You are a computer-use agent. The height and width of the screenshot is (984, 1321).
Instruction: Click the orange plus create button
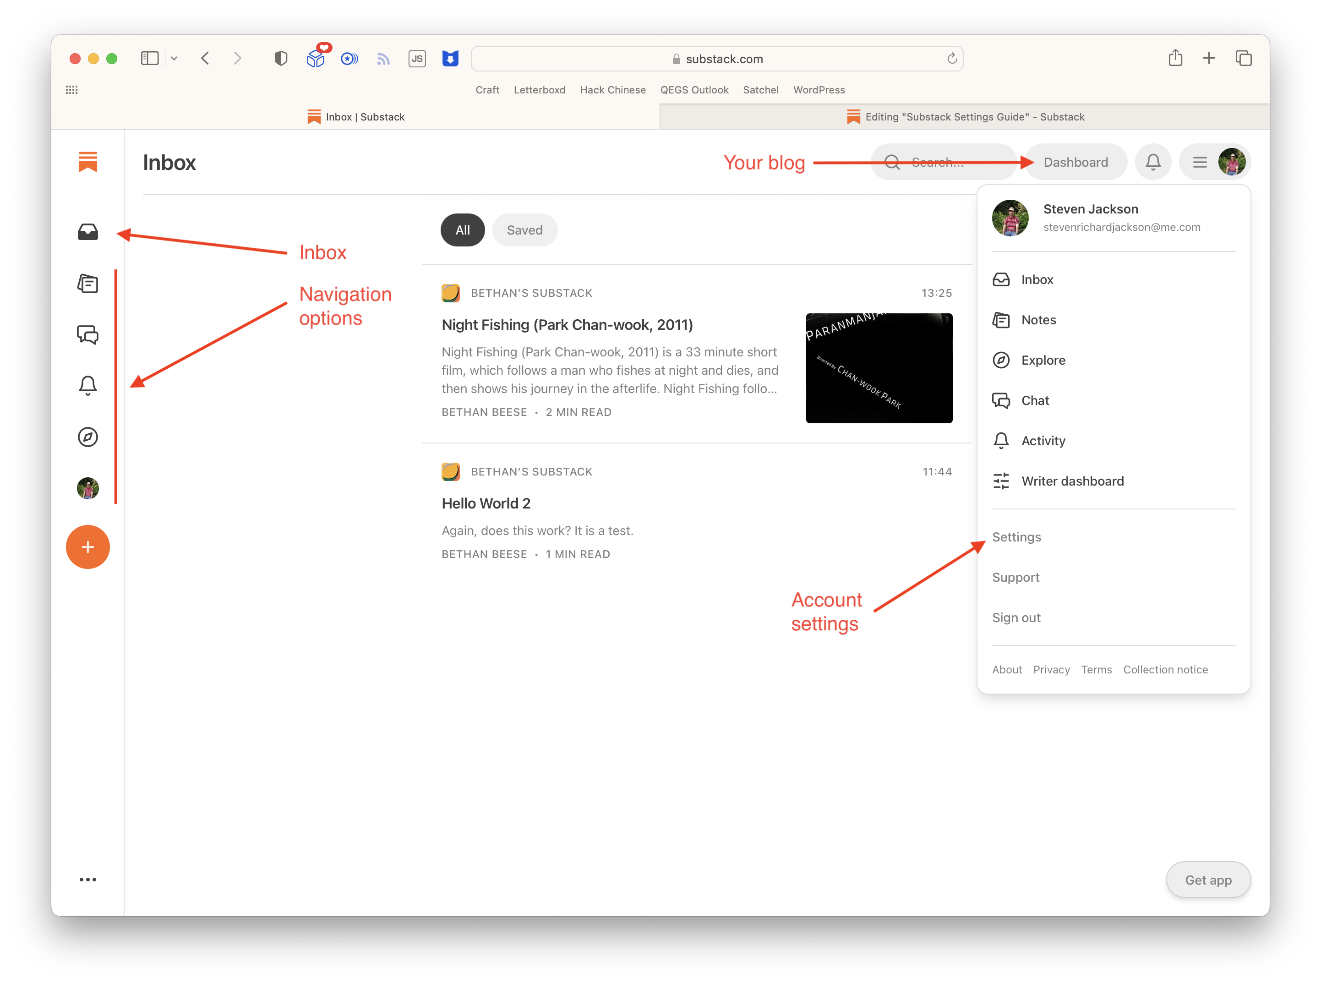pyautogui.click(x=87, y=547)
